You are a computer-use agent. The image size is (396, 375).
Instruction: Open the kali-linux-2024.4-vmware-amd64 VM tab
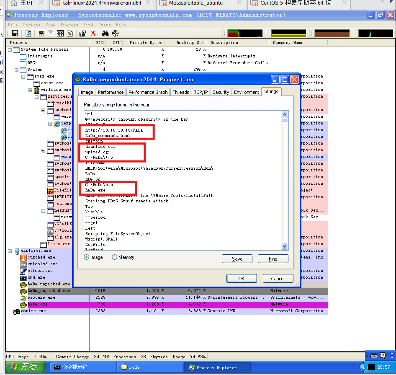(x=102, y=3)
